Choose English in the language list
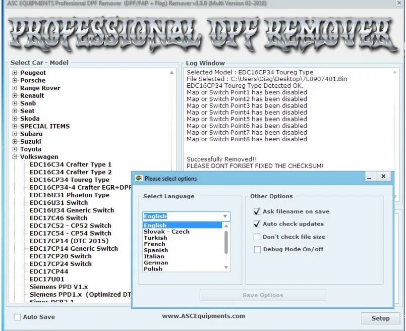This screenshot has width=406, height=331. (182, 226)
